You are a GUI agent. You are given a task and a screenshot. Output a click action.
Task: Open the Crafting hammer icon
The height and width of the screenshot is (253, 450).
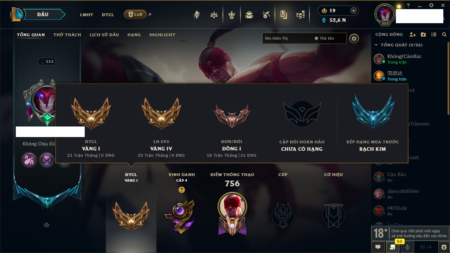click(266, 15)
